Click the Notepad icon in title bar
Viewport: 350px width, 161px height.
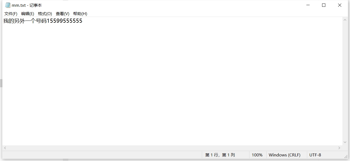(x=8, y=5)
